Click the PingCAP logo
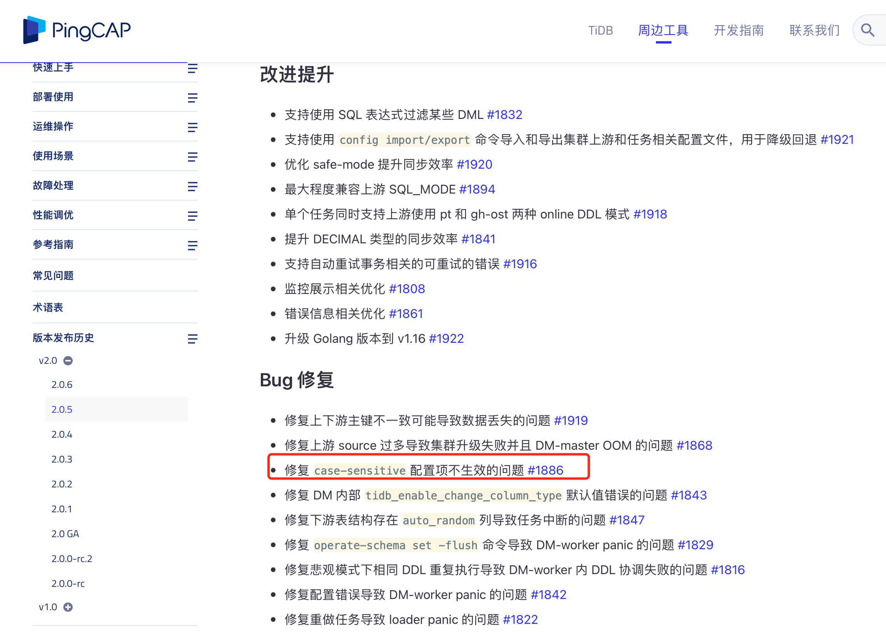Screen dimensions: 886x632 (77, 30)
